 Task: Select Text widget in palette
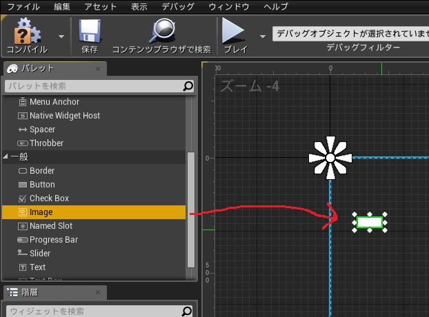tap(94, 267)
